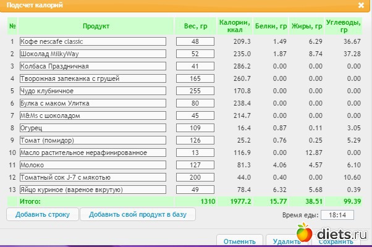
Task: Edit product name 'Булка с маком Улитка'
Action: point(93,103)
